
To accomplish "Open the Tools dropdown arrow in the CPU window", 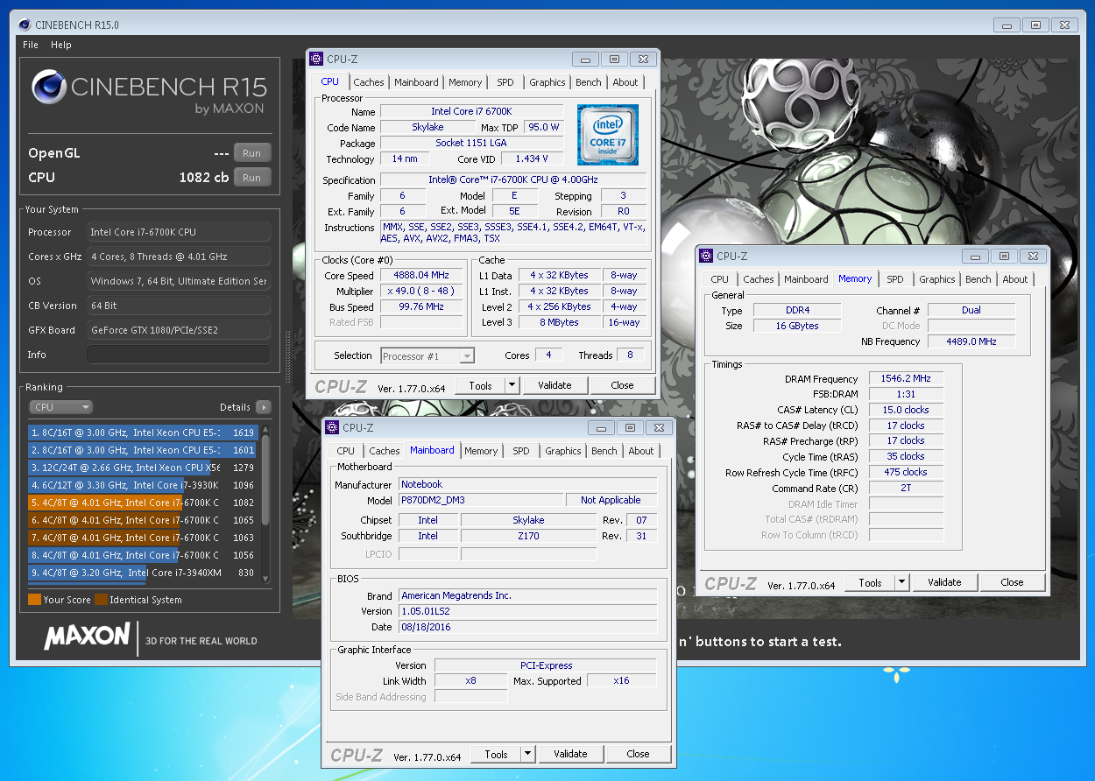I will (x=512, y=385).
